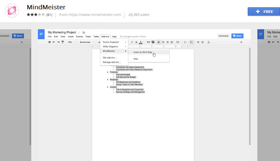Open the Normal text style dropdown

86,42
